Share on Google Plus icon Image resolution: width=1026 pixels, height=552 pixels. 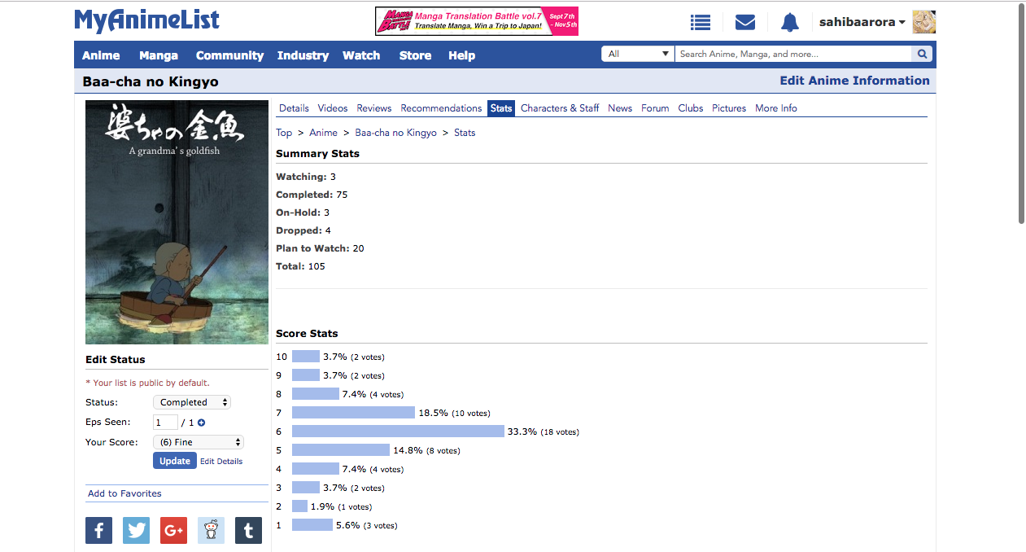click(173, 531)
